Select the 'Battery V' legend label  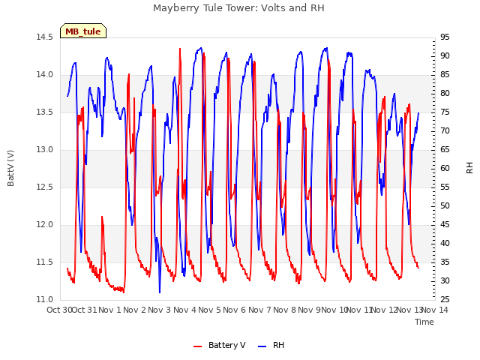[226, 345]
